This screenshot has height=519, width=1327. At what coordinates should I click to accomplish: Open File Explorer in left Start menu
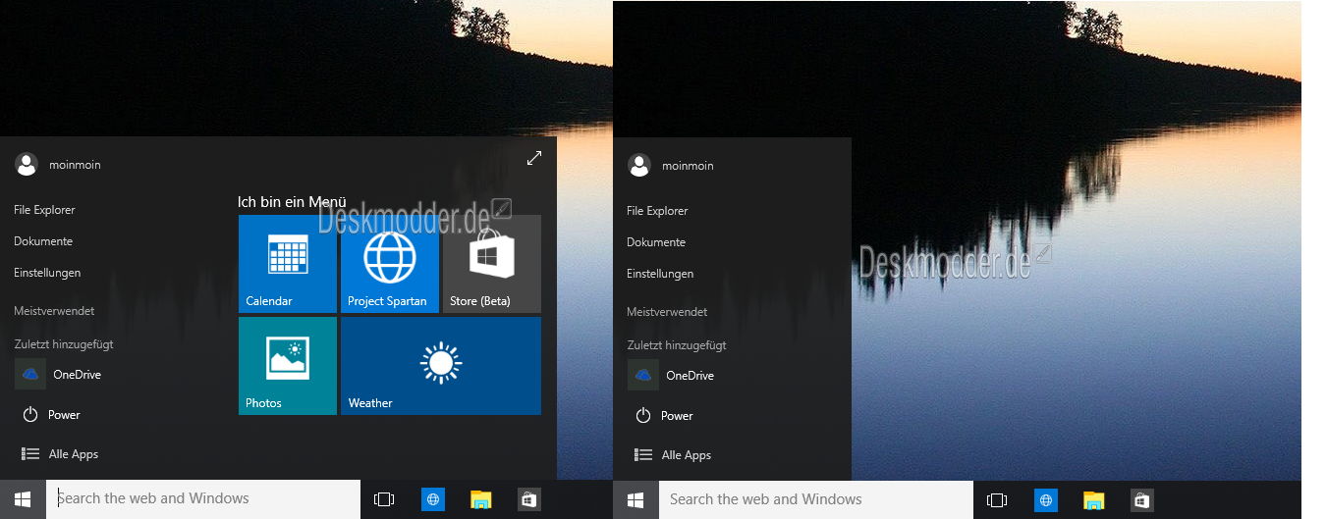pos(44,210)
